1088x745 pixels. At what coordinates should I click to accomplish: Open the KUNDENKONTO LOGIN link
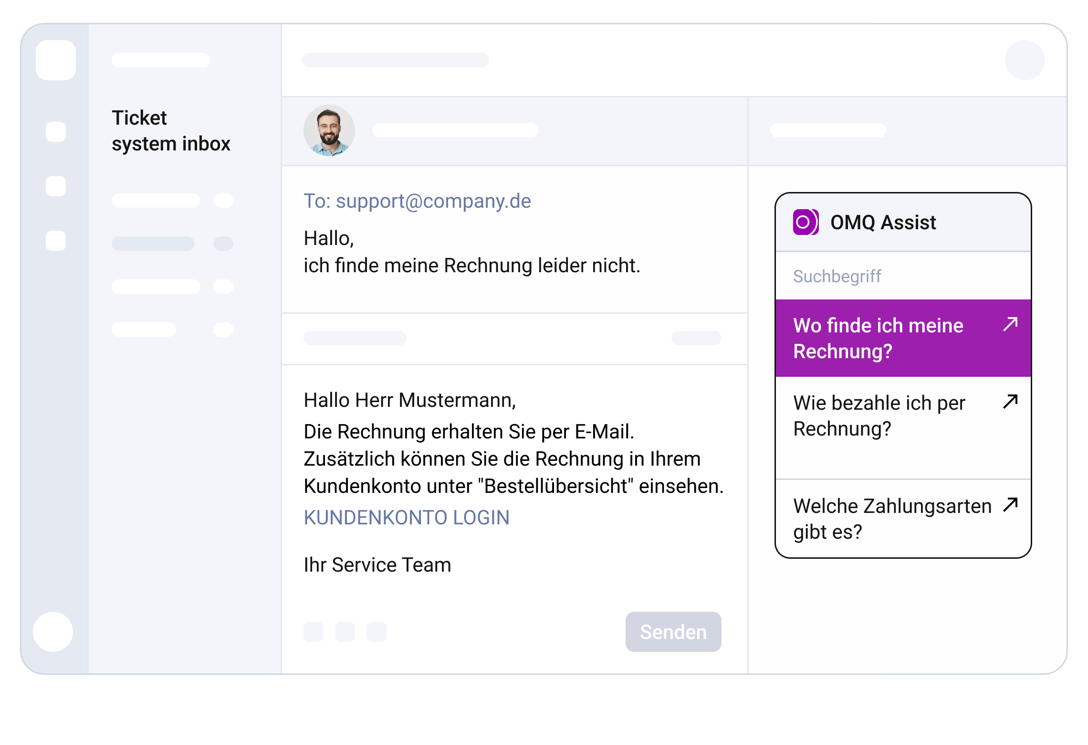[x=407, y=518]
